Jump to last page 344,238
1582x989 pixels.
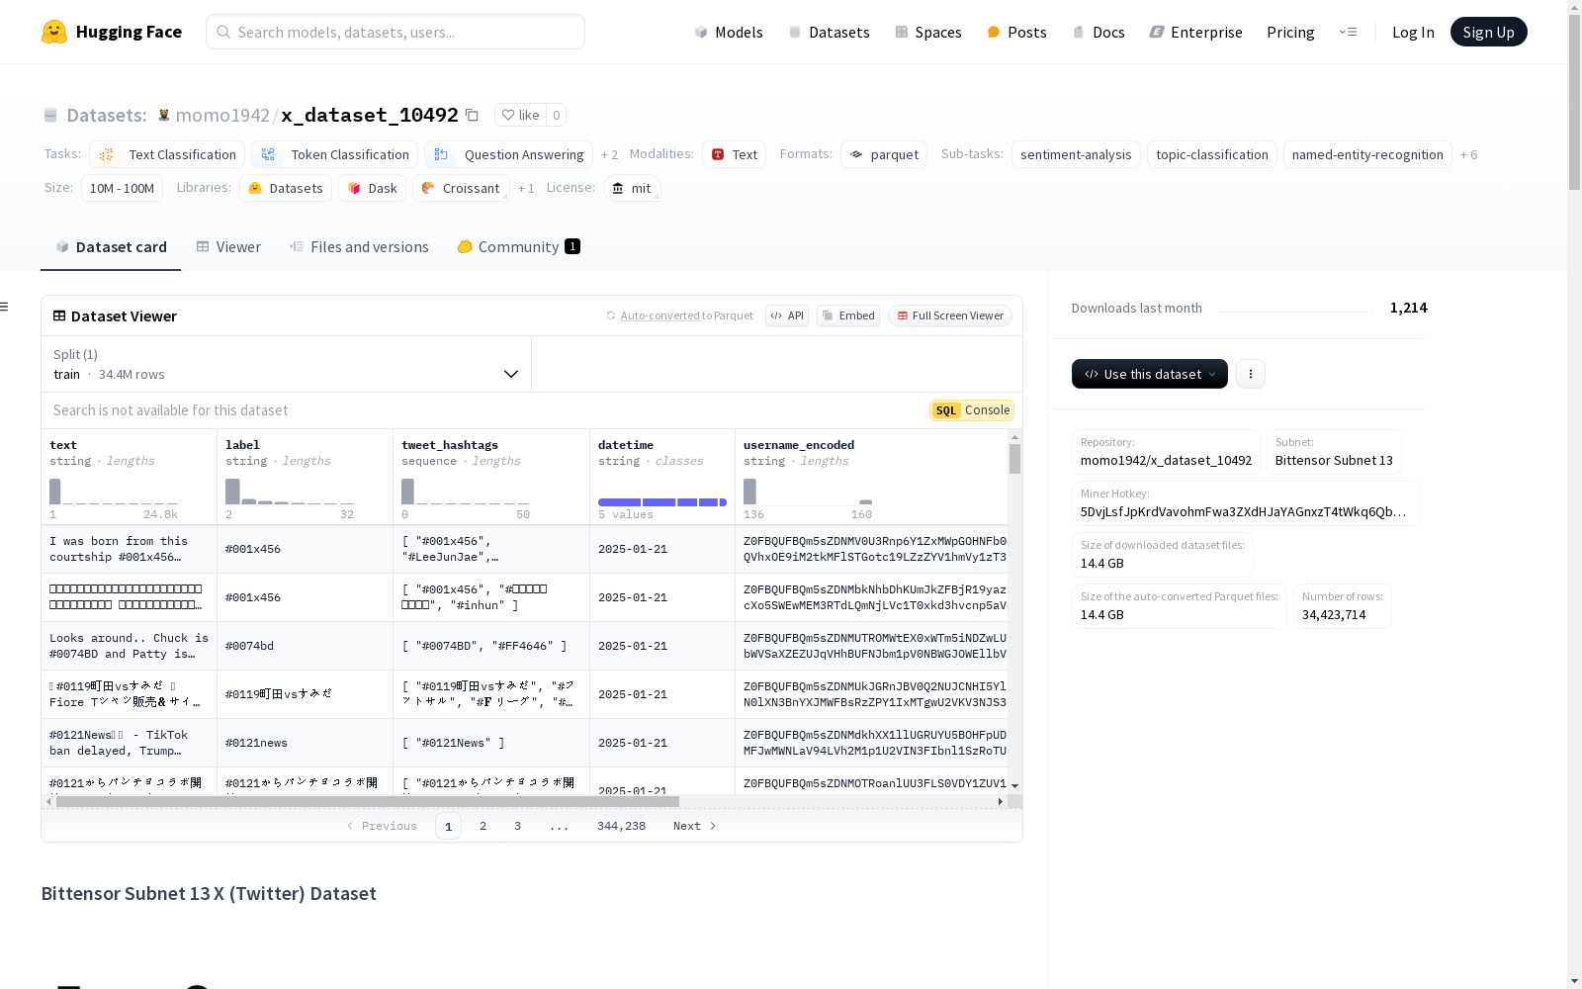coord(621,826)
